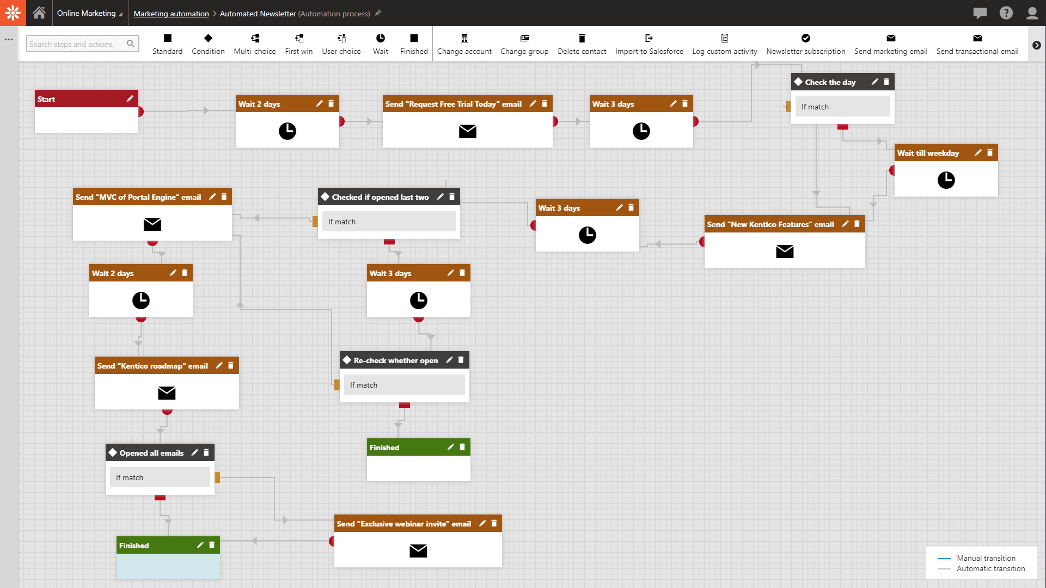Screen dimensions: 1046x588
Task: Select the Multi-choice step tool
Action: pos(255,44)
